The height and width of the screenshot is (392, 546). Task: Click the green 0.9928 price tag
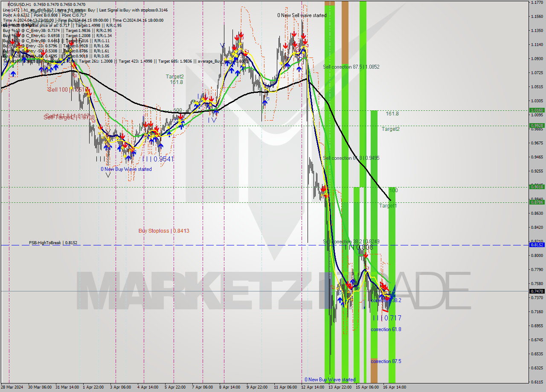tap(537, 125)
